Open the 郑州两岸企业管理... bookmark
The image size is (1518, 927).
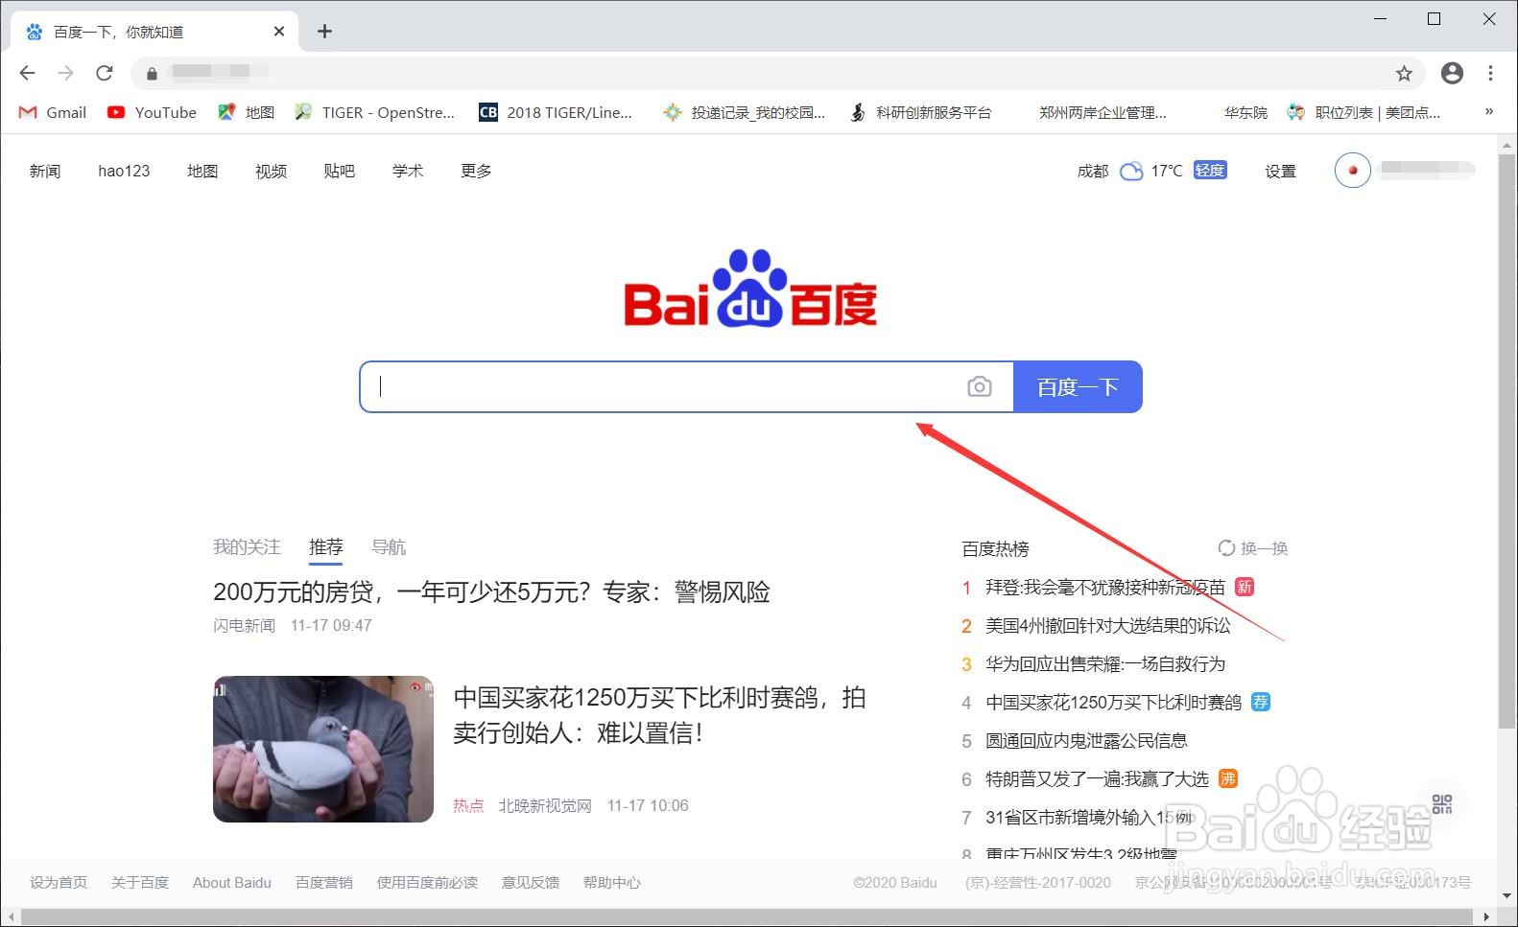point(1103,112)
